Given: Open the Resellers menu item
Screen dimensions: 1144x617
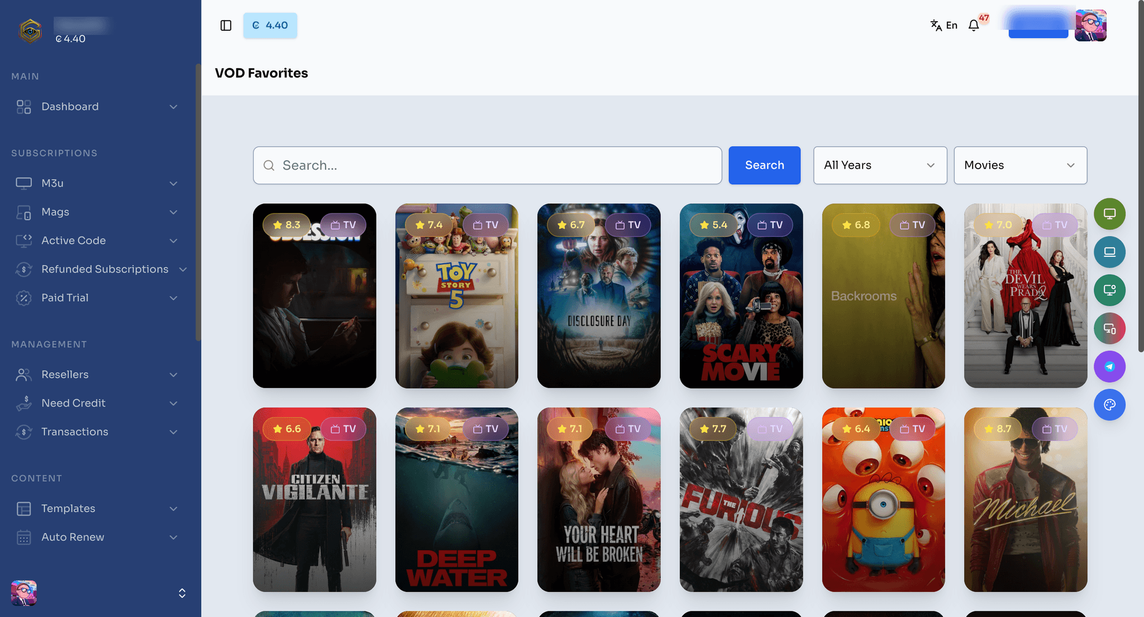Looking at the screenshot, I should (98, 375).
